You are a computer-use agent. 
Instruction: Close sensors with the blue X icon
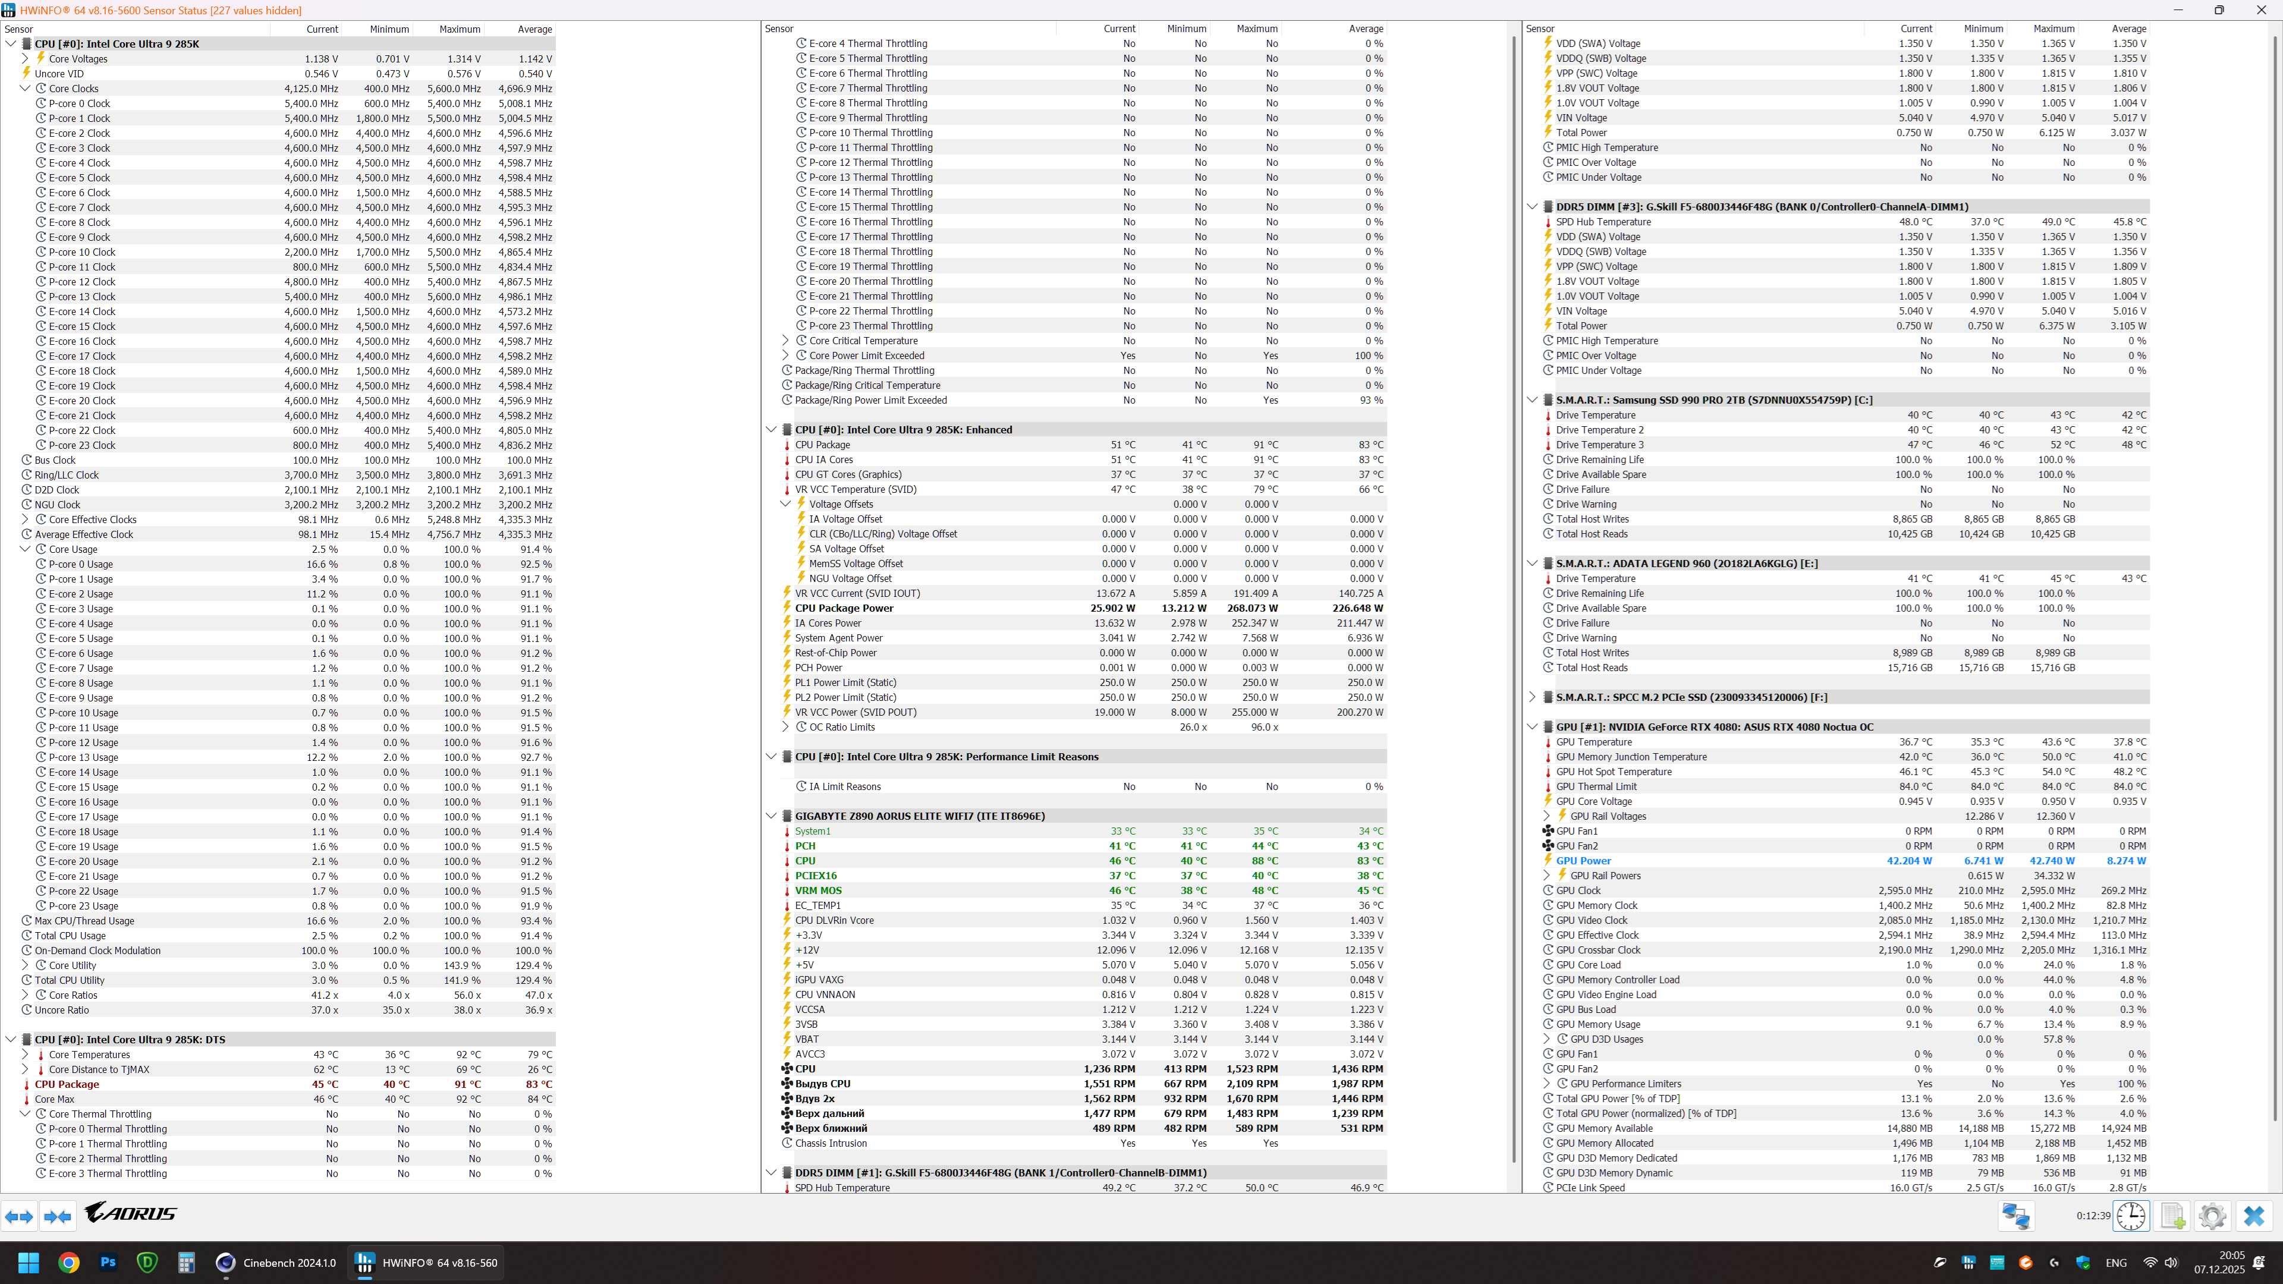(2254, 1216)
